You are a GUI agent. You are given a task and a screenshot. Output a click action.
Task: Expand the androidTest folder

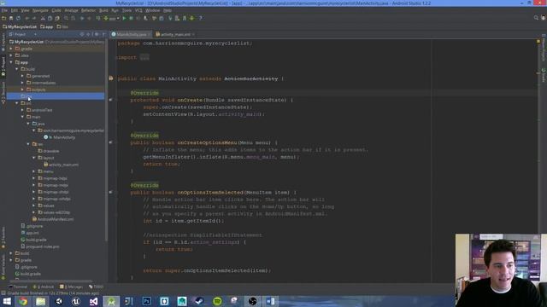23,110
